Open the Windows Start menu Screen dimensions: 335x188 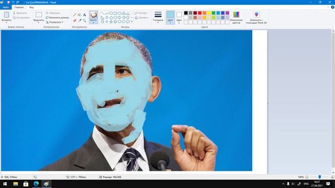click(x=5, y=184)
